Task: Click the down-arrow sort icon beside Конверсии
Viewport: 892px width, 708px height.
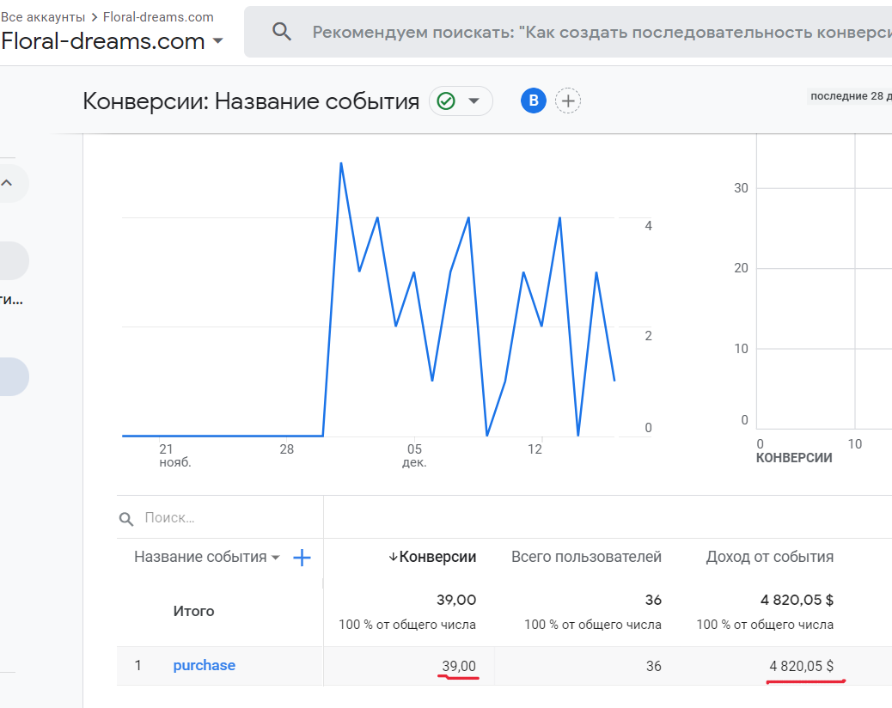Action: click(x=394, y=557)
